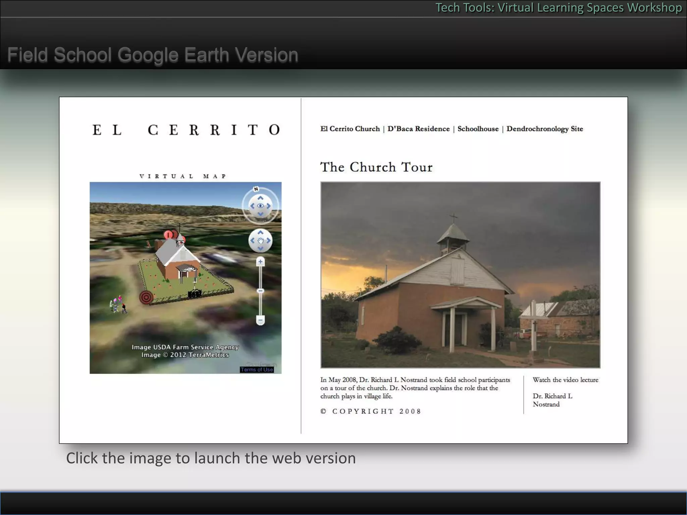Click the zoom slider handle

pos(260,291)
